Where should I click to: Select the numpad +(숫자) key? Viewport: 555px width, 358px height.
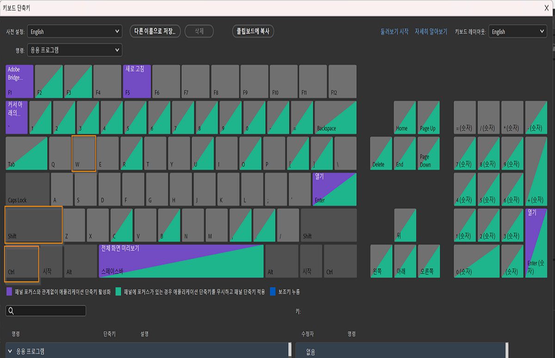click(536, 171)
